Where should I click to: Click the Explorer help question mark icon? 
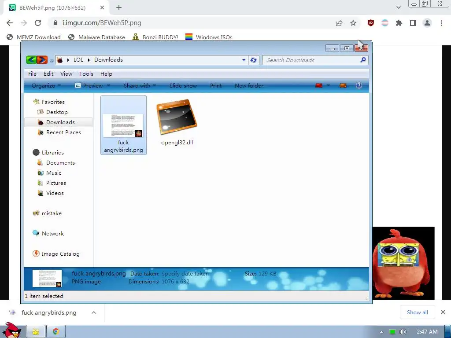[359, 86]
